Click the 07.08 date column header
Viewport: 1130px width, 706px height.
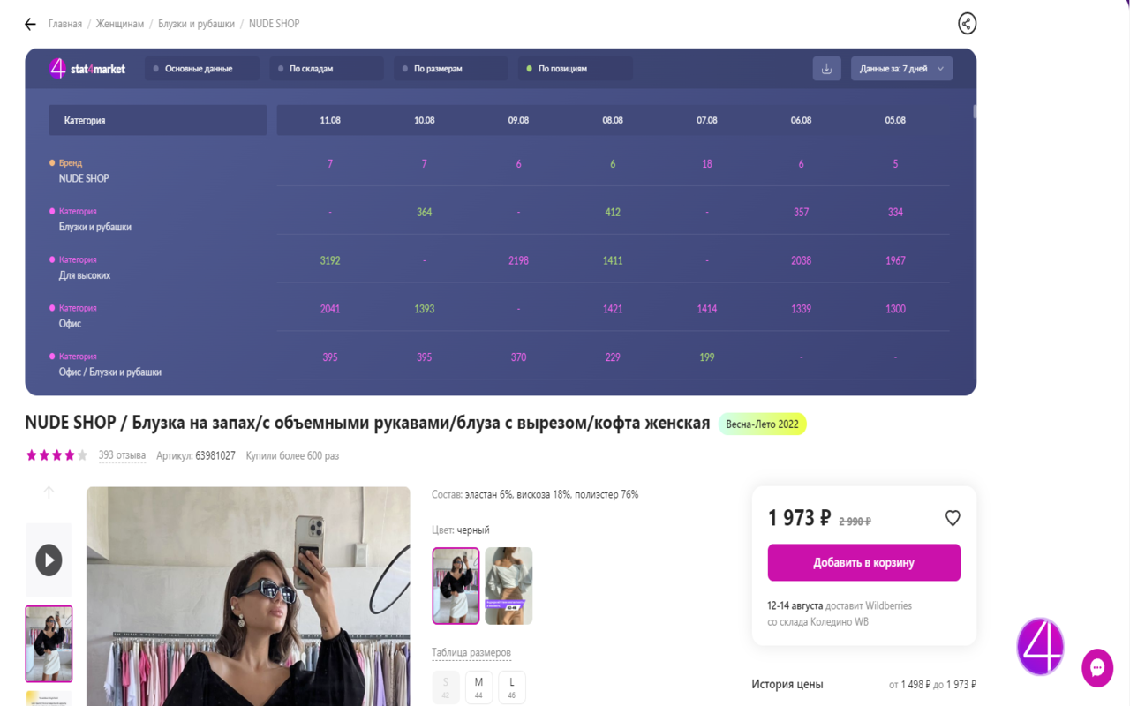click(707, 120)
